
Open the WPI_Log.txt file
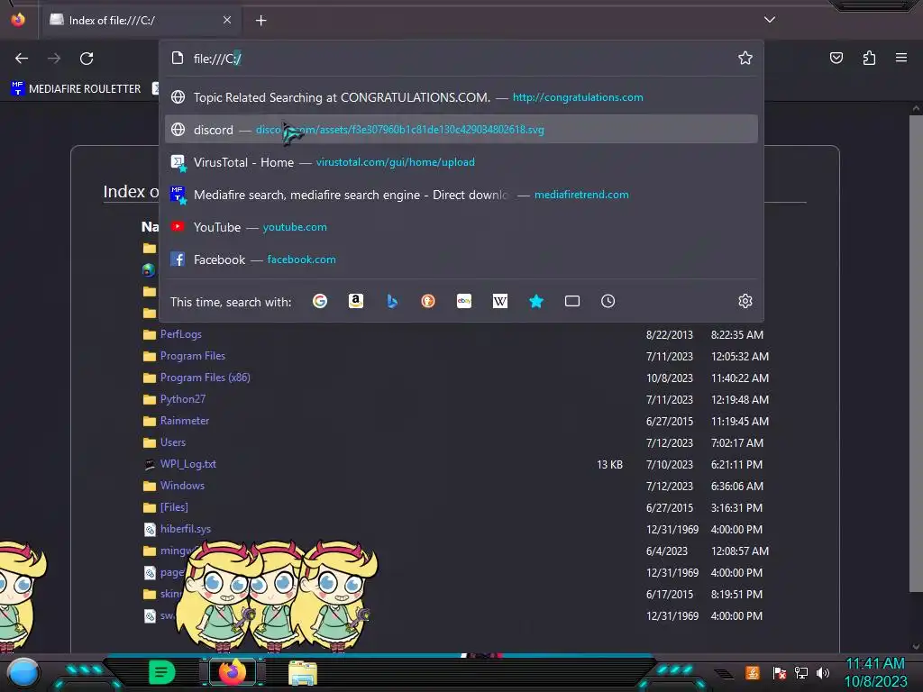[x=187, y=464]
